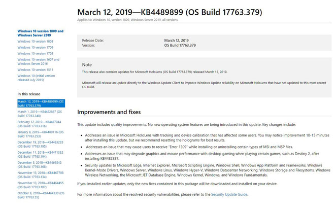Open Windows 10 version 1607 and Server 2016 link
The image size is (335, 210).
pyautogui.click(x=39, y=61)
